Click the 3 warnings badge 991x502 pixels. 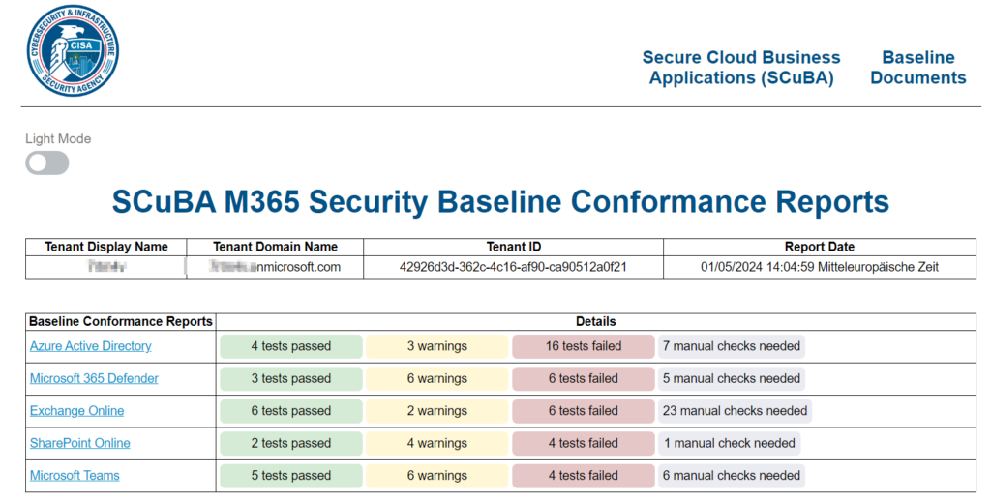436,346
